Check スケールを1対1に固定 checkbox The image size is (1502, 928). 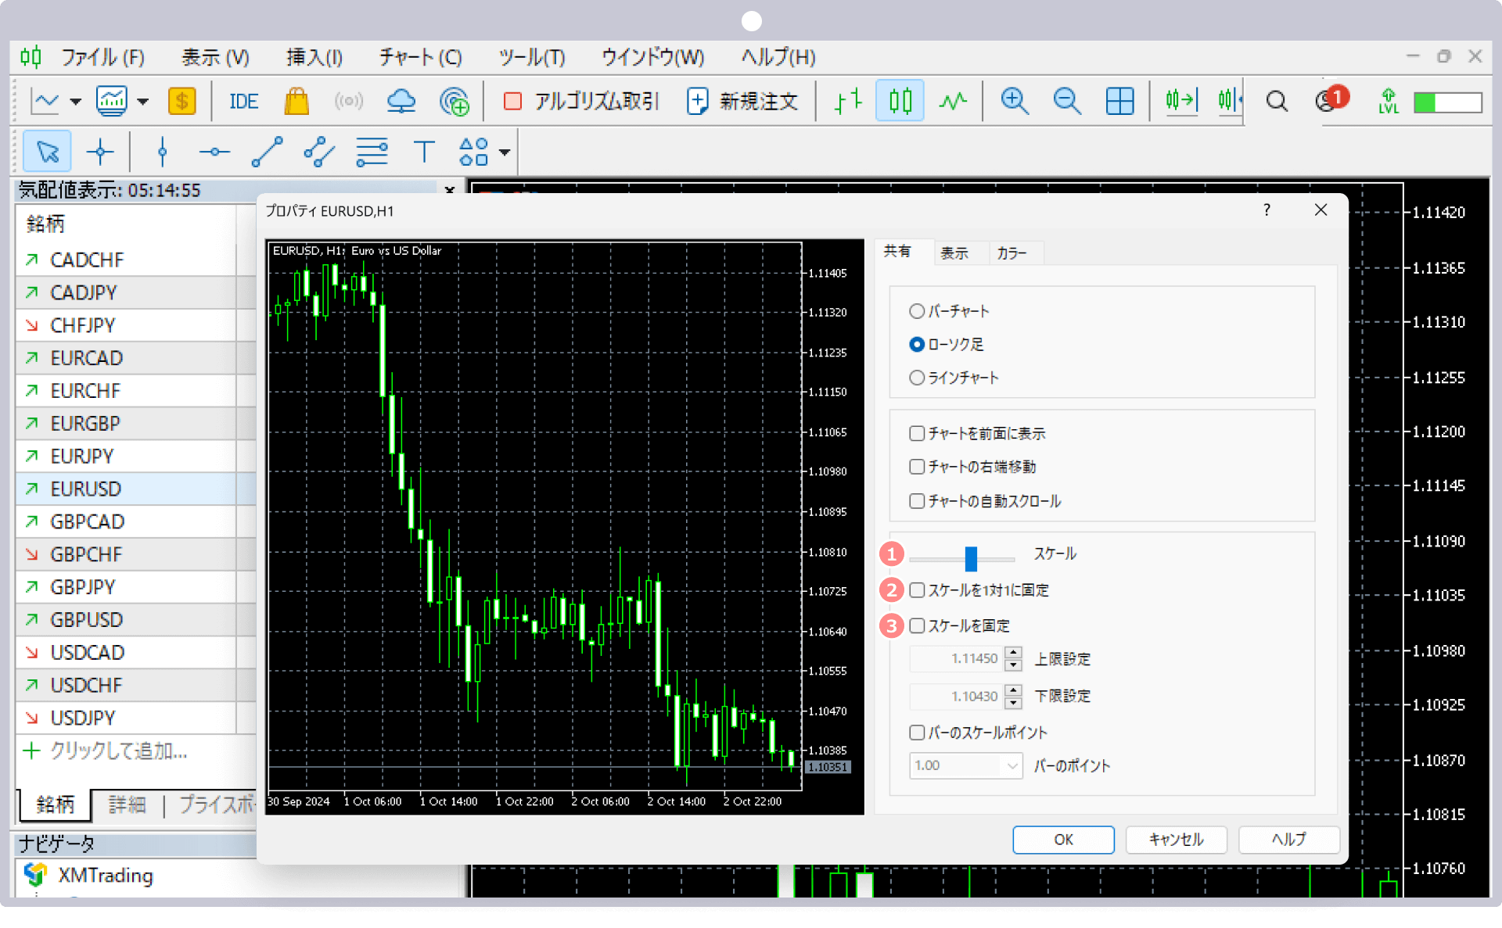tap(917, 589)
